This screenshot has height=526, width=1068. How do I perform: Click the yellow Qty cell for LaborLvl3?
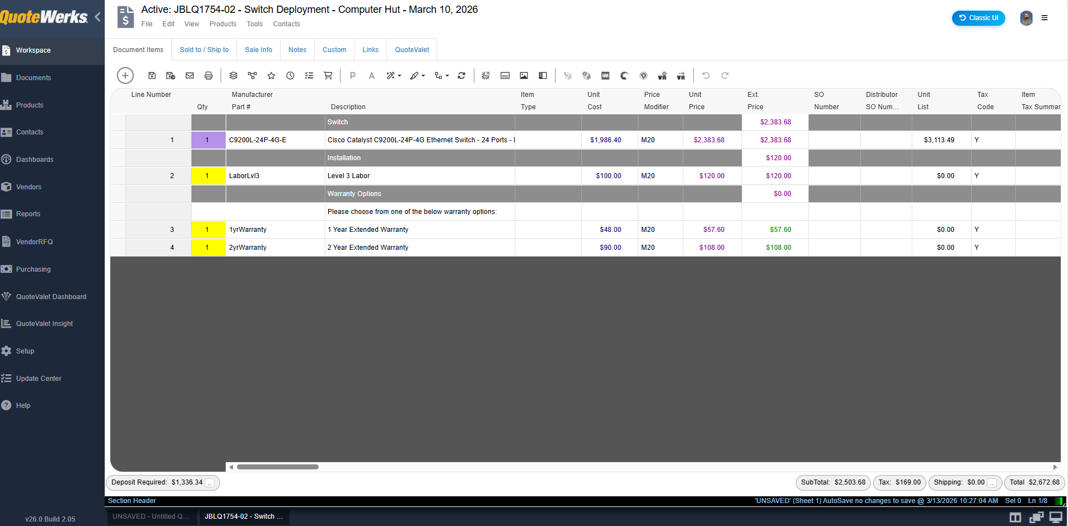click(207, 176)
